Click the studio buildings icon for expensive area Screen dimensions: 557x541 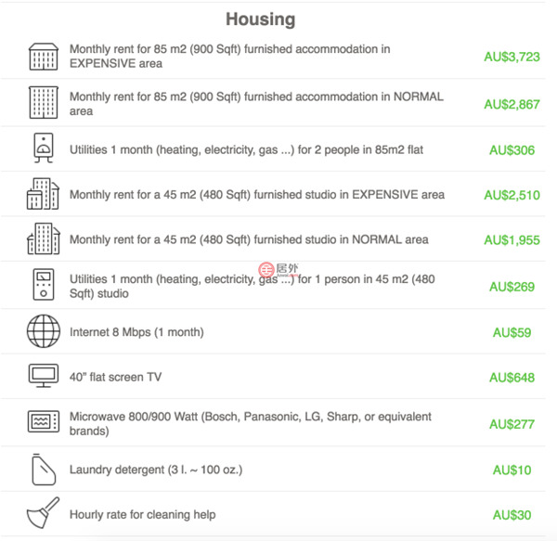(43, 195)
